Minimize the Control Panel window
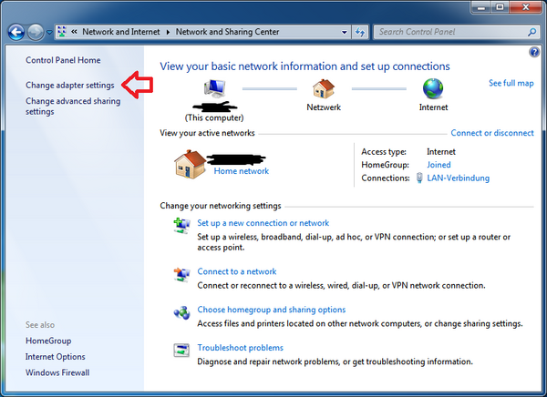This screenshot has height=397, width=547. (481, 7)
